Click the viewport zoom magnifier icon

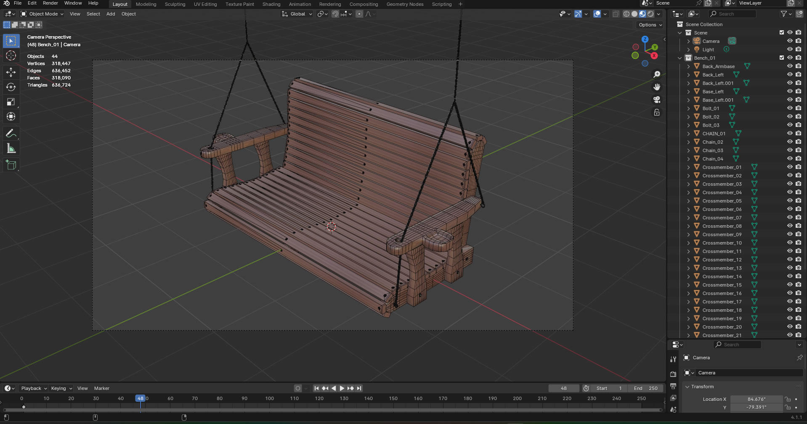point(657,74)
